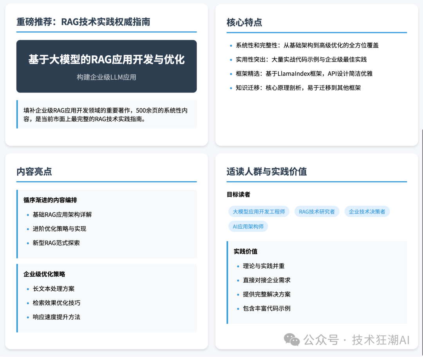Screen dimensions: 423x357
Task: Select the 长文本处理方案 bullet point
Action: [54, 288]
